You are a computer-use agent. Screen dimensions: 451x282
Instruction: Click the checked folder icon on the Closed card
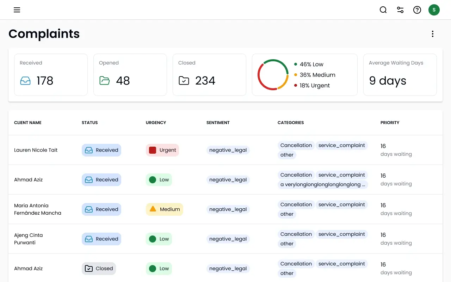tap(184, 81)
